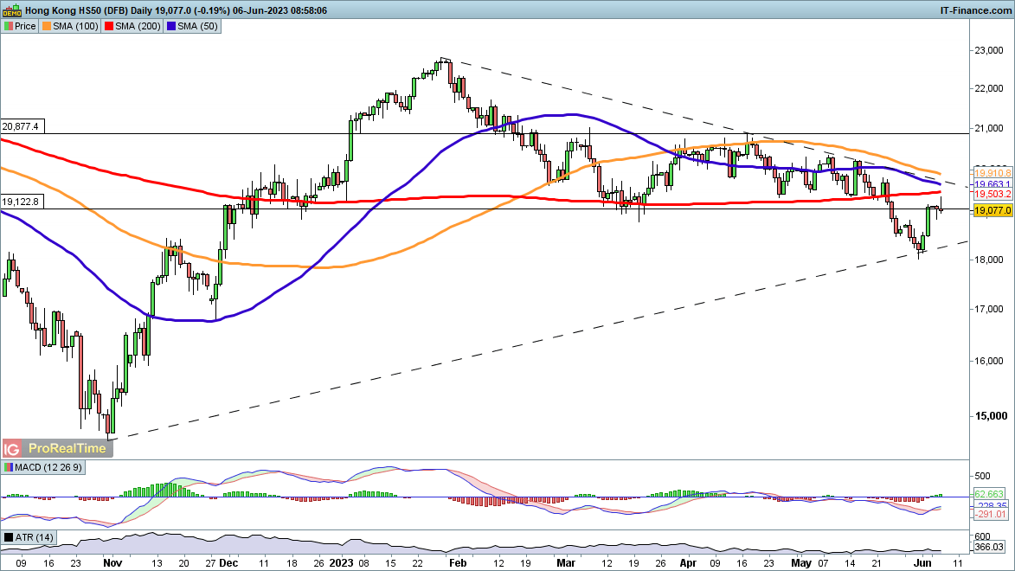Click the DEMO candlestick chart icon
Viewport: 1015px width, 571px height.
click(x=12, y=10)
